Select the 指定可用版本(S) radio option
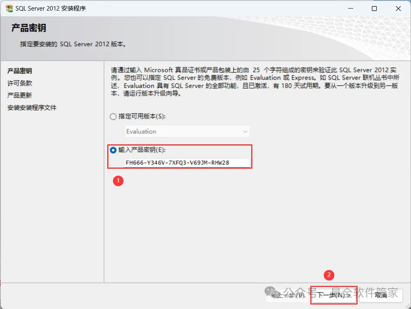 pos(113,117)
